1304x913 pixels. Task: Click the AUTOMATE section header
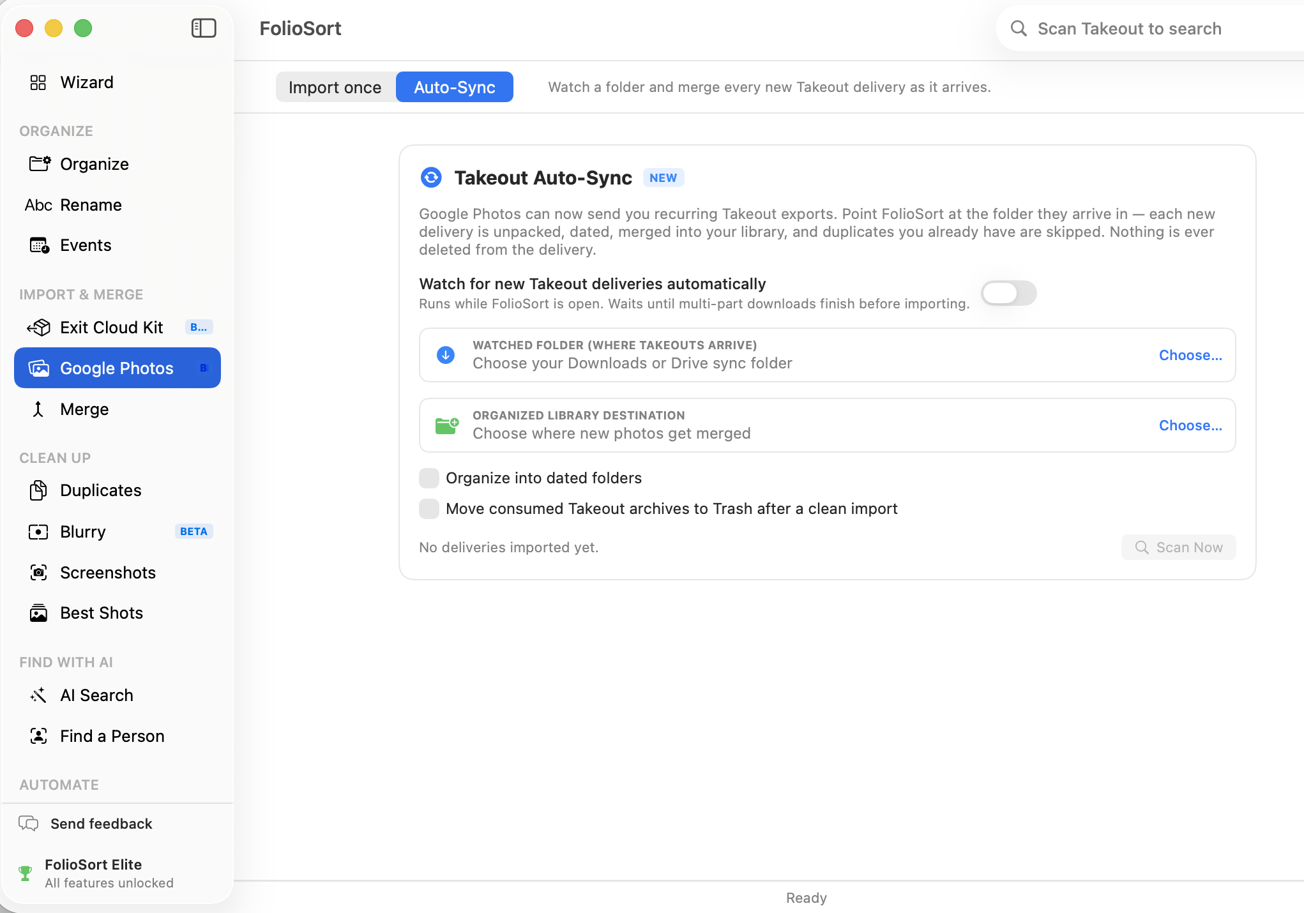click(59, 785)
